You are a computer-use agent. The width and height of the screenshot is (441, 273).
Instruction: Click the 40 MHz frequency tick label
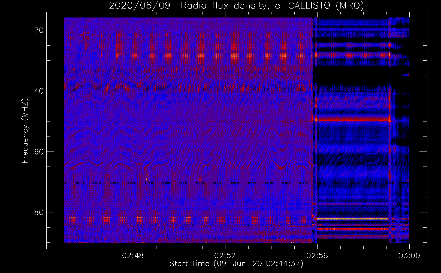[x=39, y=91]
